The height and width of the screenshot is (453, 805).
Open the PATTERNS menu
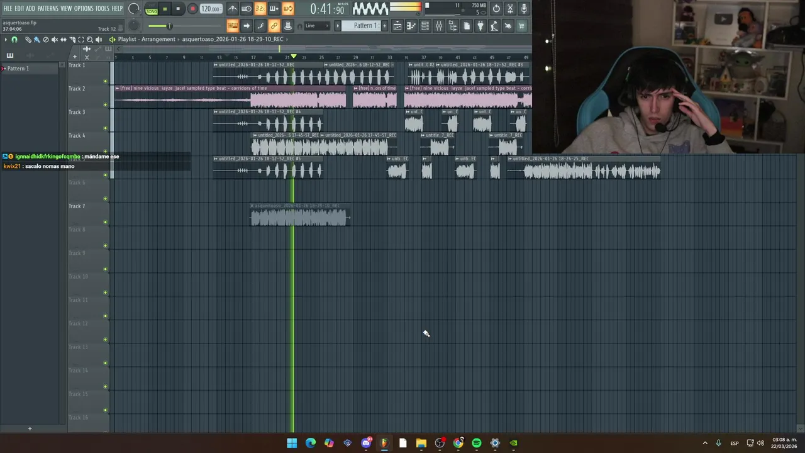point(48,8)
